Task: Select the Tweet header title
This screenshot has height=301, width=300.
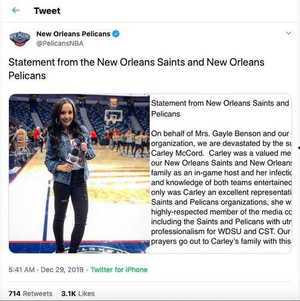Action: (x=47, y=11)
